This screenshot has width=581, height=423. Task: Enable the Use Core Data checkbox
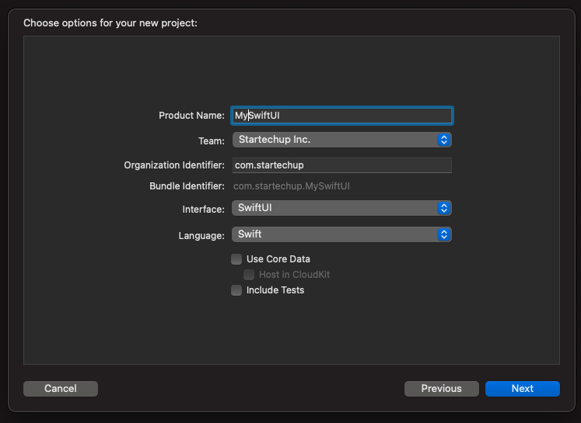tap(236, 259)
